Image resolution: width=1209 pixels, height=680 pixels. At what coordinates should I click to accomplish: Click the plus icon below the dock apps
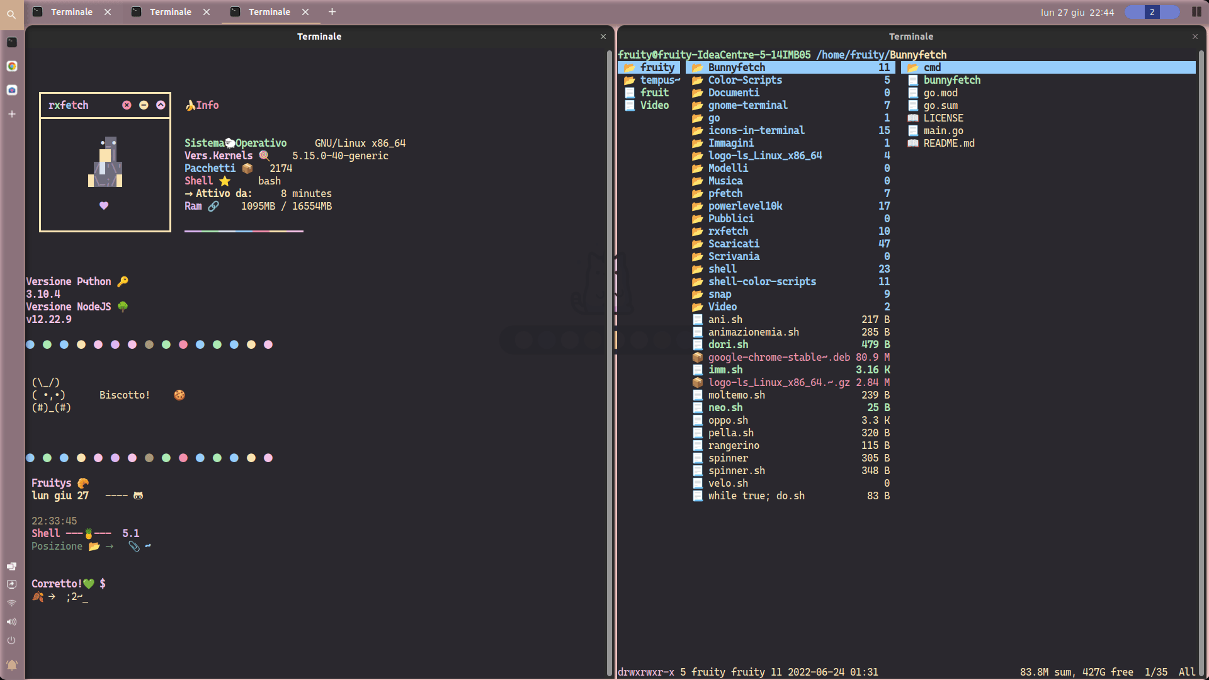point(11,114)
